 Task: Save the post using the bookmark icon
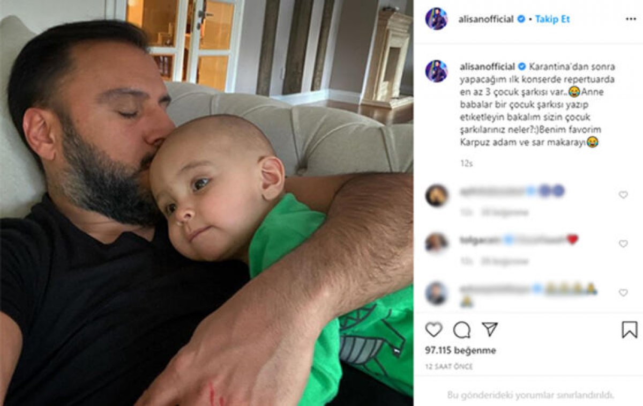[x=630, y=329]
